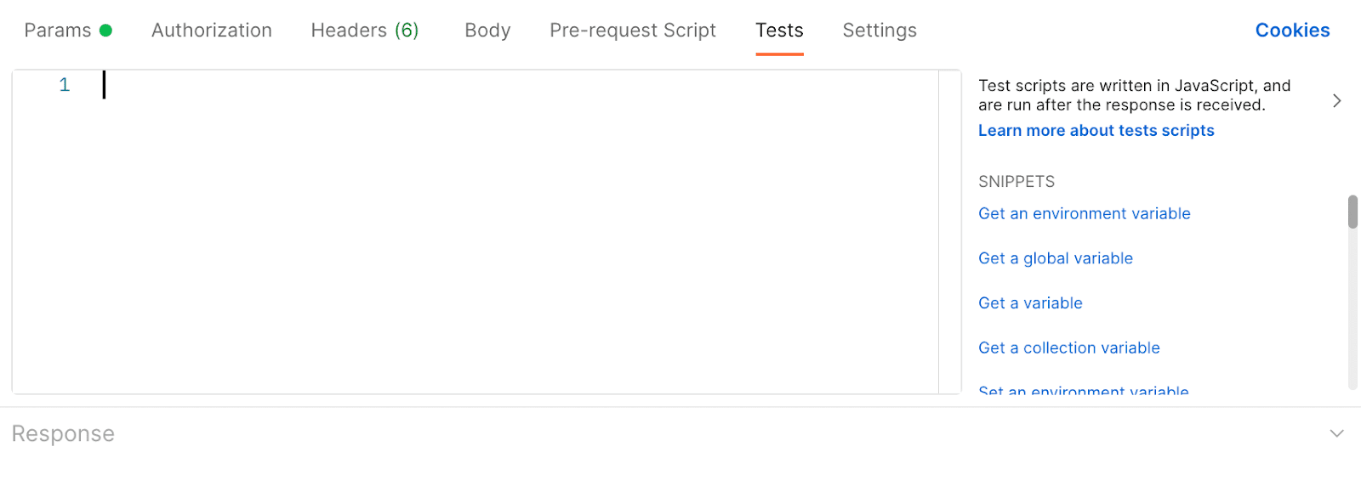
Task: Place cursor in the test script editor
Action: click(x=519, y=231)
